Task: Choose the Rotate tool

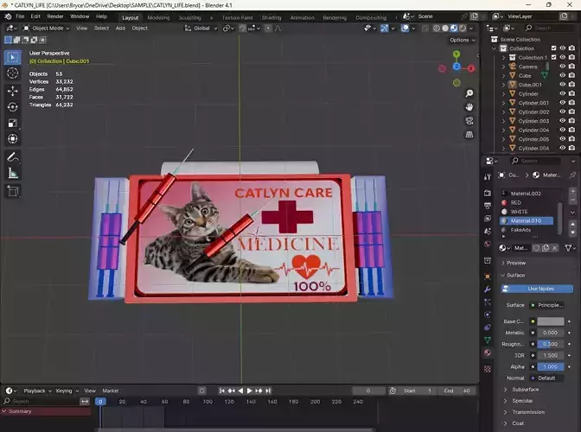Action: (x=13, y=107)
